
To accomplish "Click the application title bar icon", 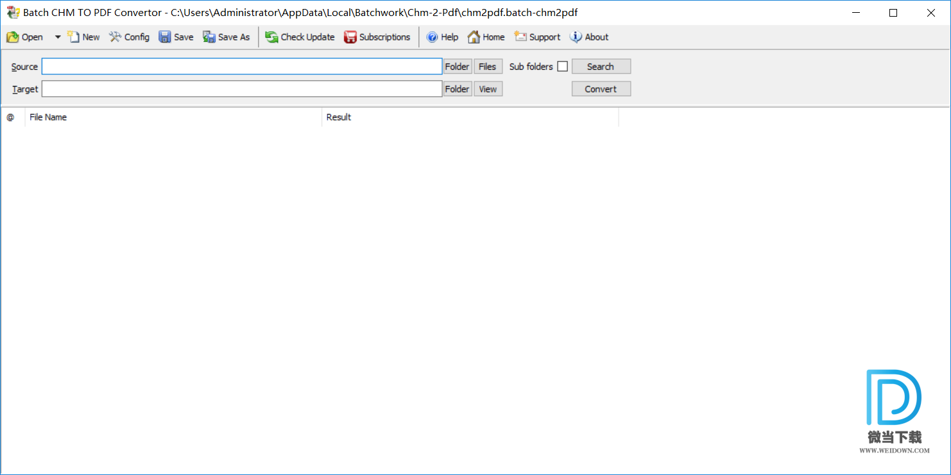I will [13, 13].
